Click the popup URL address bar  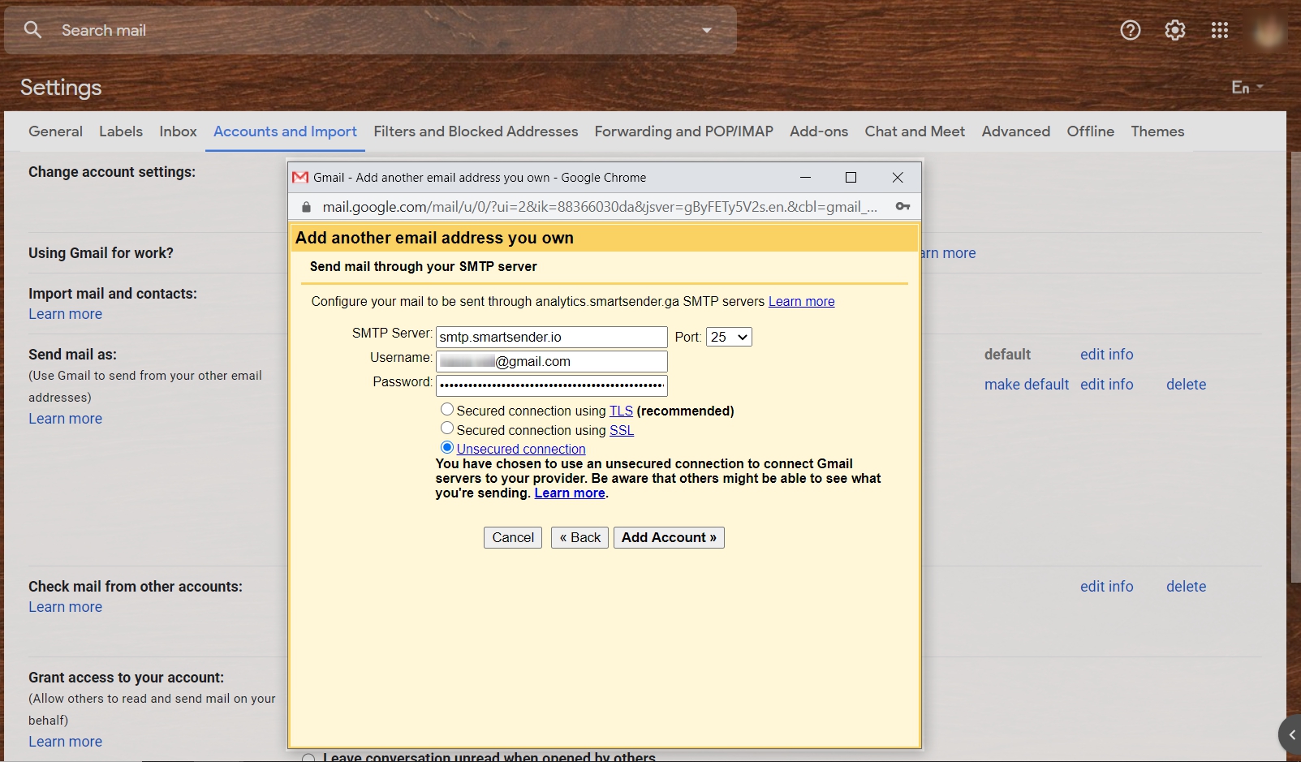click(599, 207)
